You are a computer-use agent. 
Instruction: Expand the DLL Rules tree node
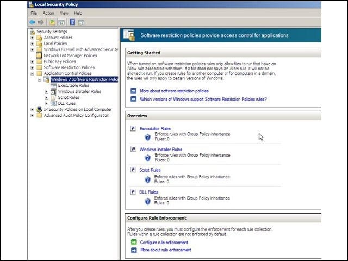coord(47,103)
